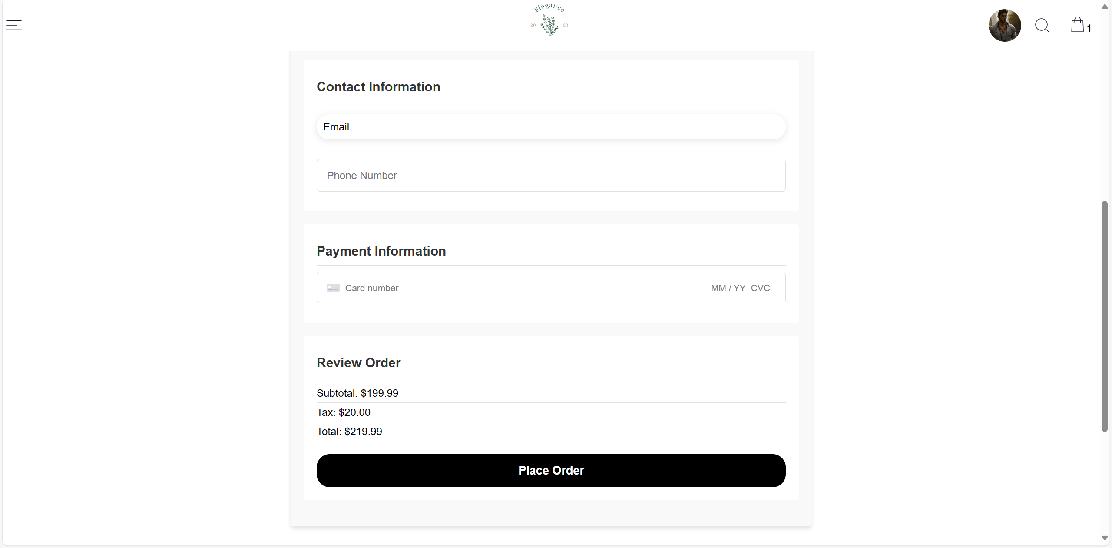Click the Total: $219.99 line

pyautogui.click(x=349, y=432)
